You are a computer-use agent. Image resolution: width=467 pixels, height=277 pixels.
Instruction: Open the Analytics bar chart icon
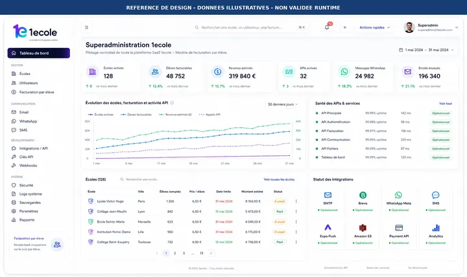[436, 228]
